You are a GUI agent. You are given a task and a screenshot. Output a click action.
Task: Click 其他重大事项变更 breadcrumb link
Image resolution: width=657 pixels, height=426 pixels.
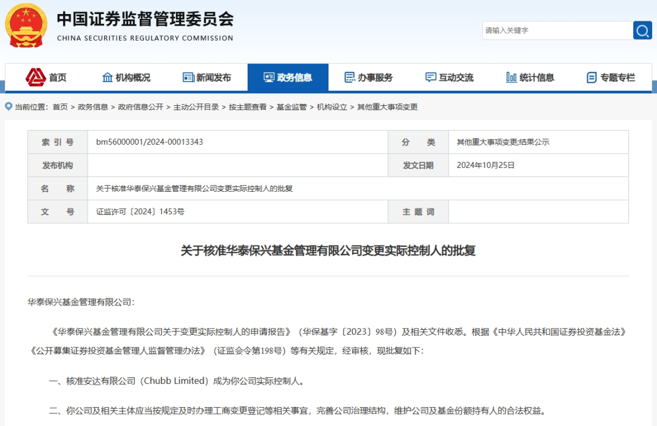[x=387, y=107]
